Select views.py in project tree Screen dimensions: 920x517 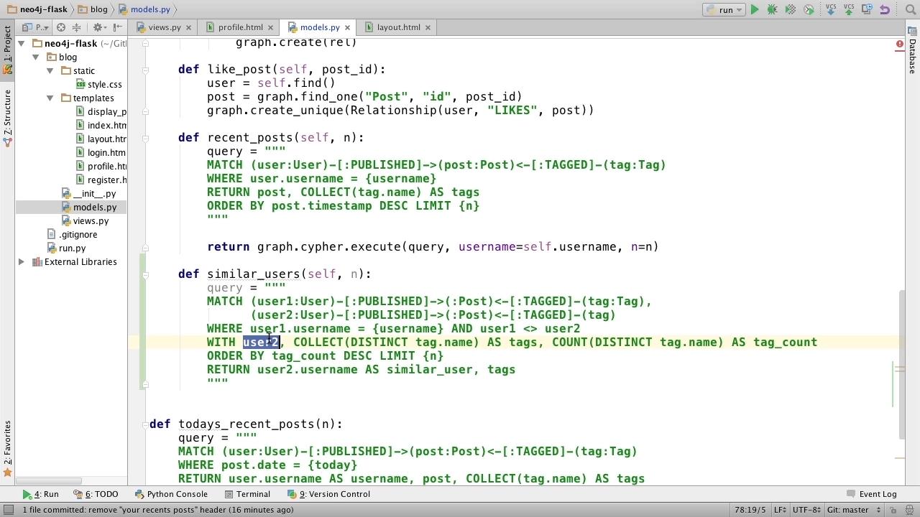pyautogui.click(x=84, y=221)
